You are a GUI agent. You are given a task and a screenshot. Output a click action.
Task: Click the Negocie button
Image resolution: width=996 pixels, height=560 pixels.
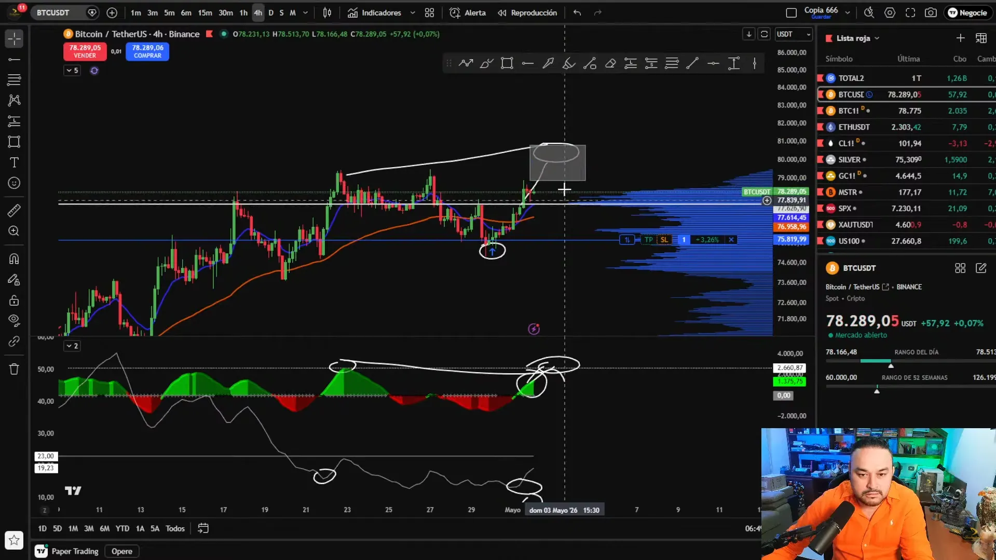968,12
